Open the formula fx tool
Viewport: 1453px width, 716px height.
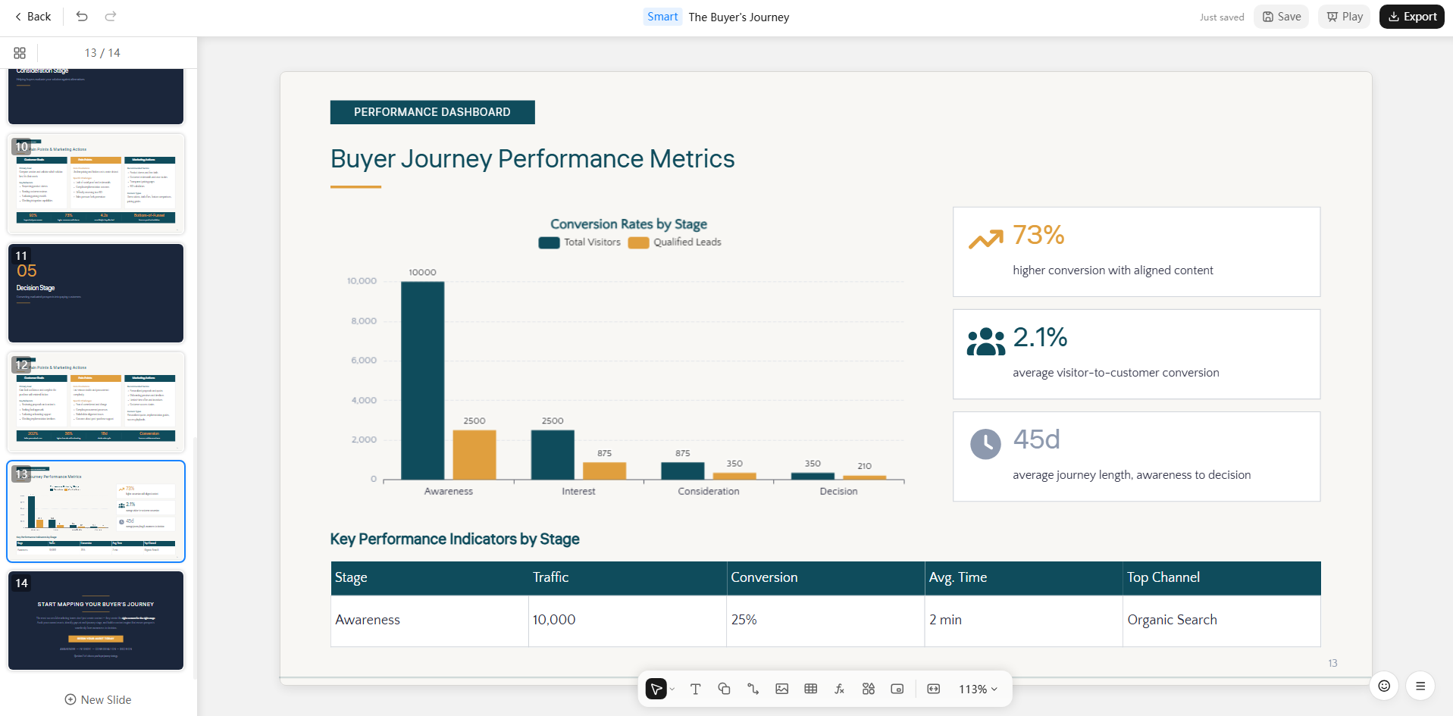(839, 689)
